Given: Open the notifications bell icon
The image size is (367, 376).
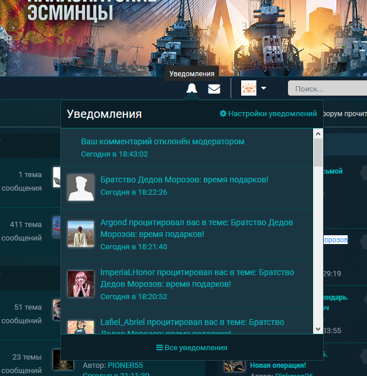Looking at the screenshot, I should coord(191,88).
